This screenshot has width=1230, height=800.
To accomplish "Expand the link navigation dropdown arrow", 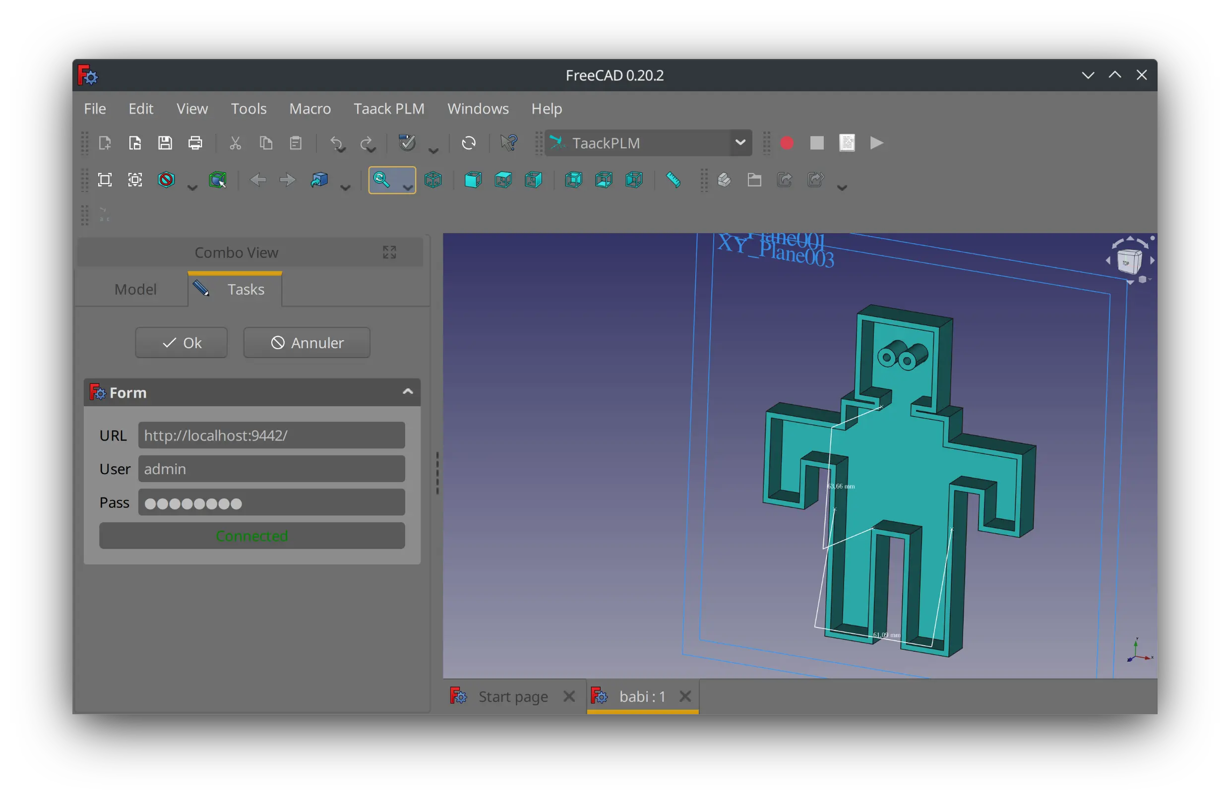I will click(x=345, y=187).
